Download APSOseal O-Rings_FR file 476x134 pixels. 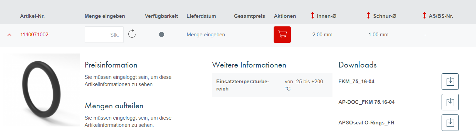coord(450,123)
